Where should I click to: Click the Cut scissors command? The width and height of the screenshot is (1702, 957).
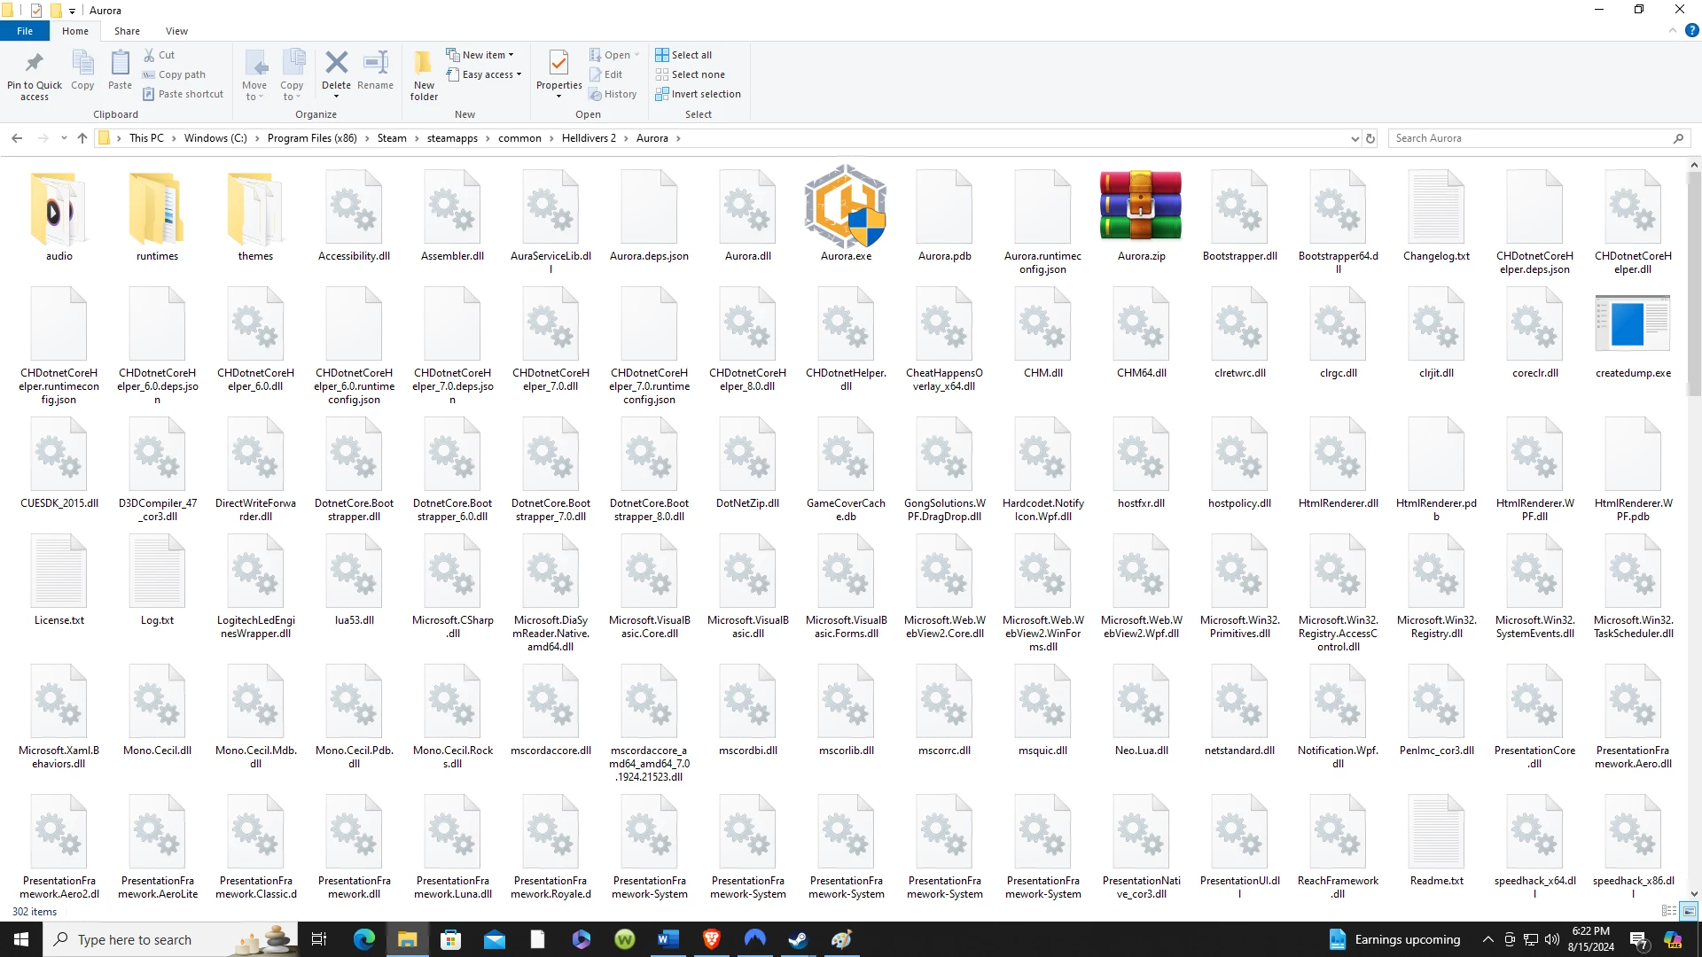coord(160,55)
